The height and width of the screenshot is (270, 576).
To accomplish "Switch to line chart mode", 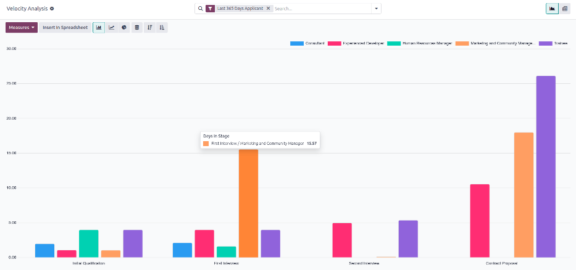I will (x=112, y=28).
